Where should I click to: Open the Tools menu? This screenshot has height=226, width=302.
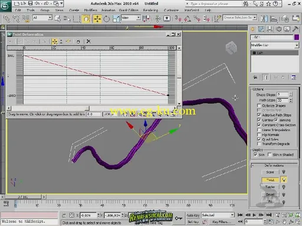click(x=31, y=10)
